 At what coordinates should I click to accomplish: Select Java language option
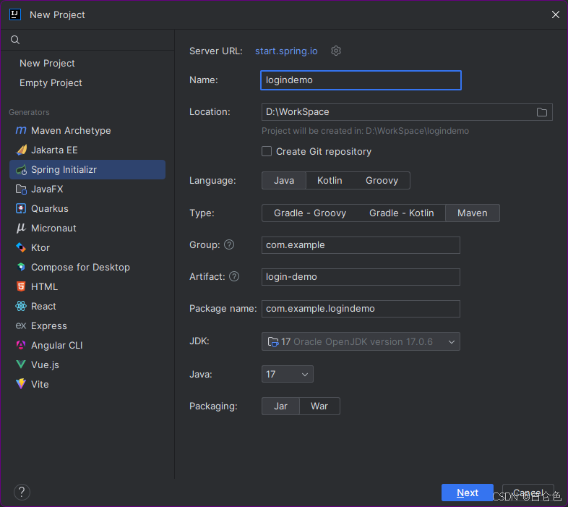(284, 181)
